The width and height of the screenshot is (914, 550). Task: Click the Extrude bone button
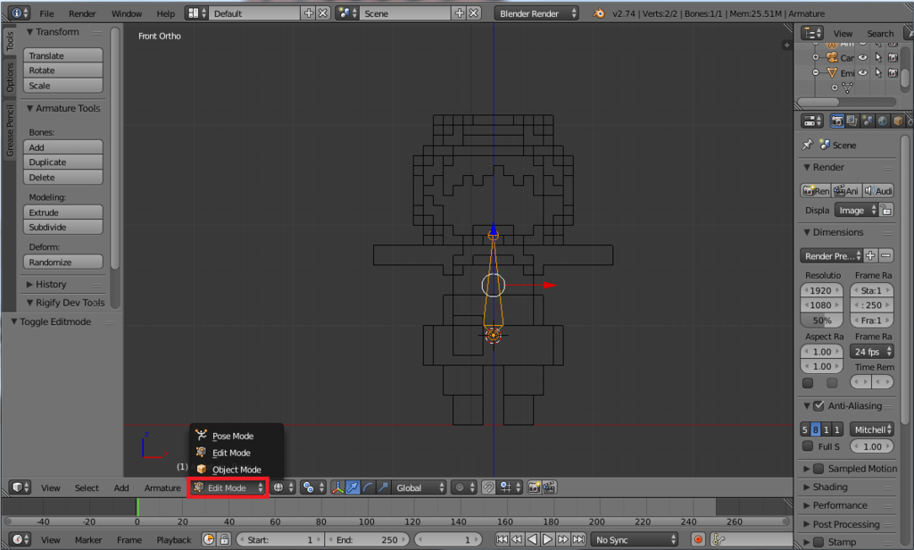pyautogui.click(x=63, y=212)
